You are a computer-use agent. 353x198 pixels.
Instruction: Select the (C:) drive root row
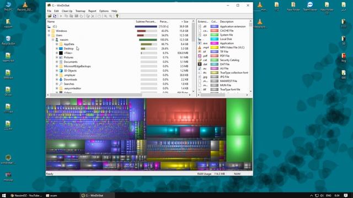click(119, 26)
